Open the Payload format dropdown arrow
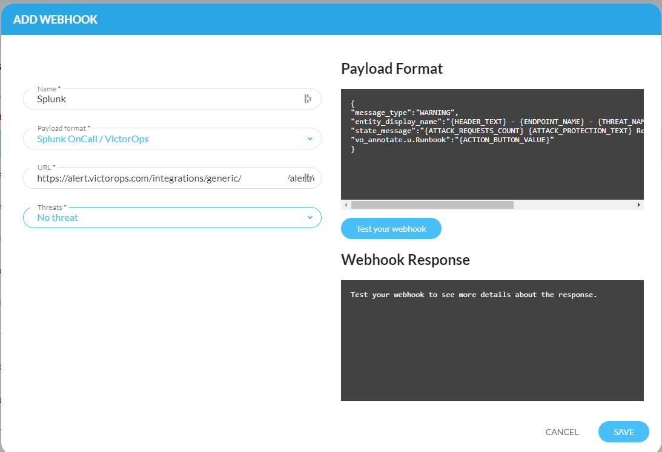Viewport: 662px width, 452px height. [x=310, y=139]
